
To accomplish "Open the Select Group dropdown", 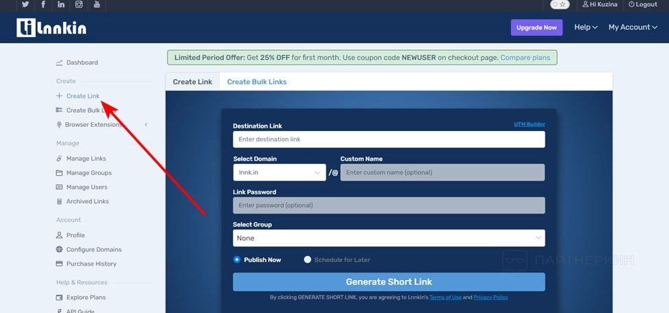I will (x=389, y=238).
